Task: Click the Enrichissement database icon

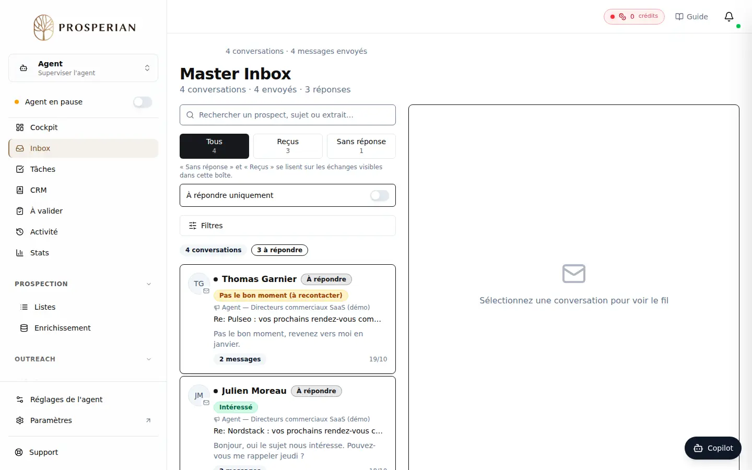Action: 24,328
